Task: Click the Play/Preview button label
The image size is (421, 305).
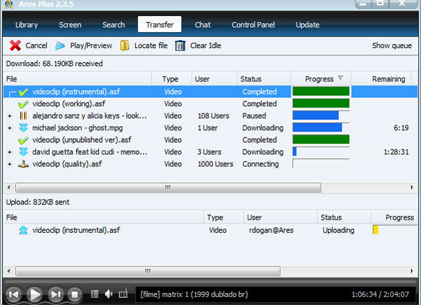Action: (x=91, y=45)
